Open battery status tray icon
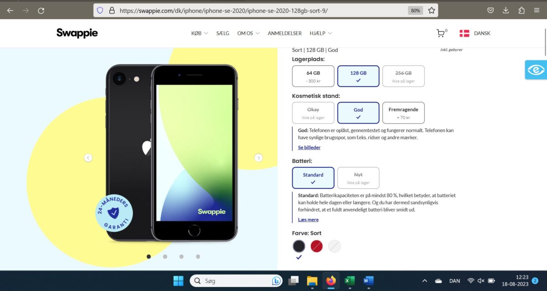 click(x=491, y=281)
